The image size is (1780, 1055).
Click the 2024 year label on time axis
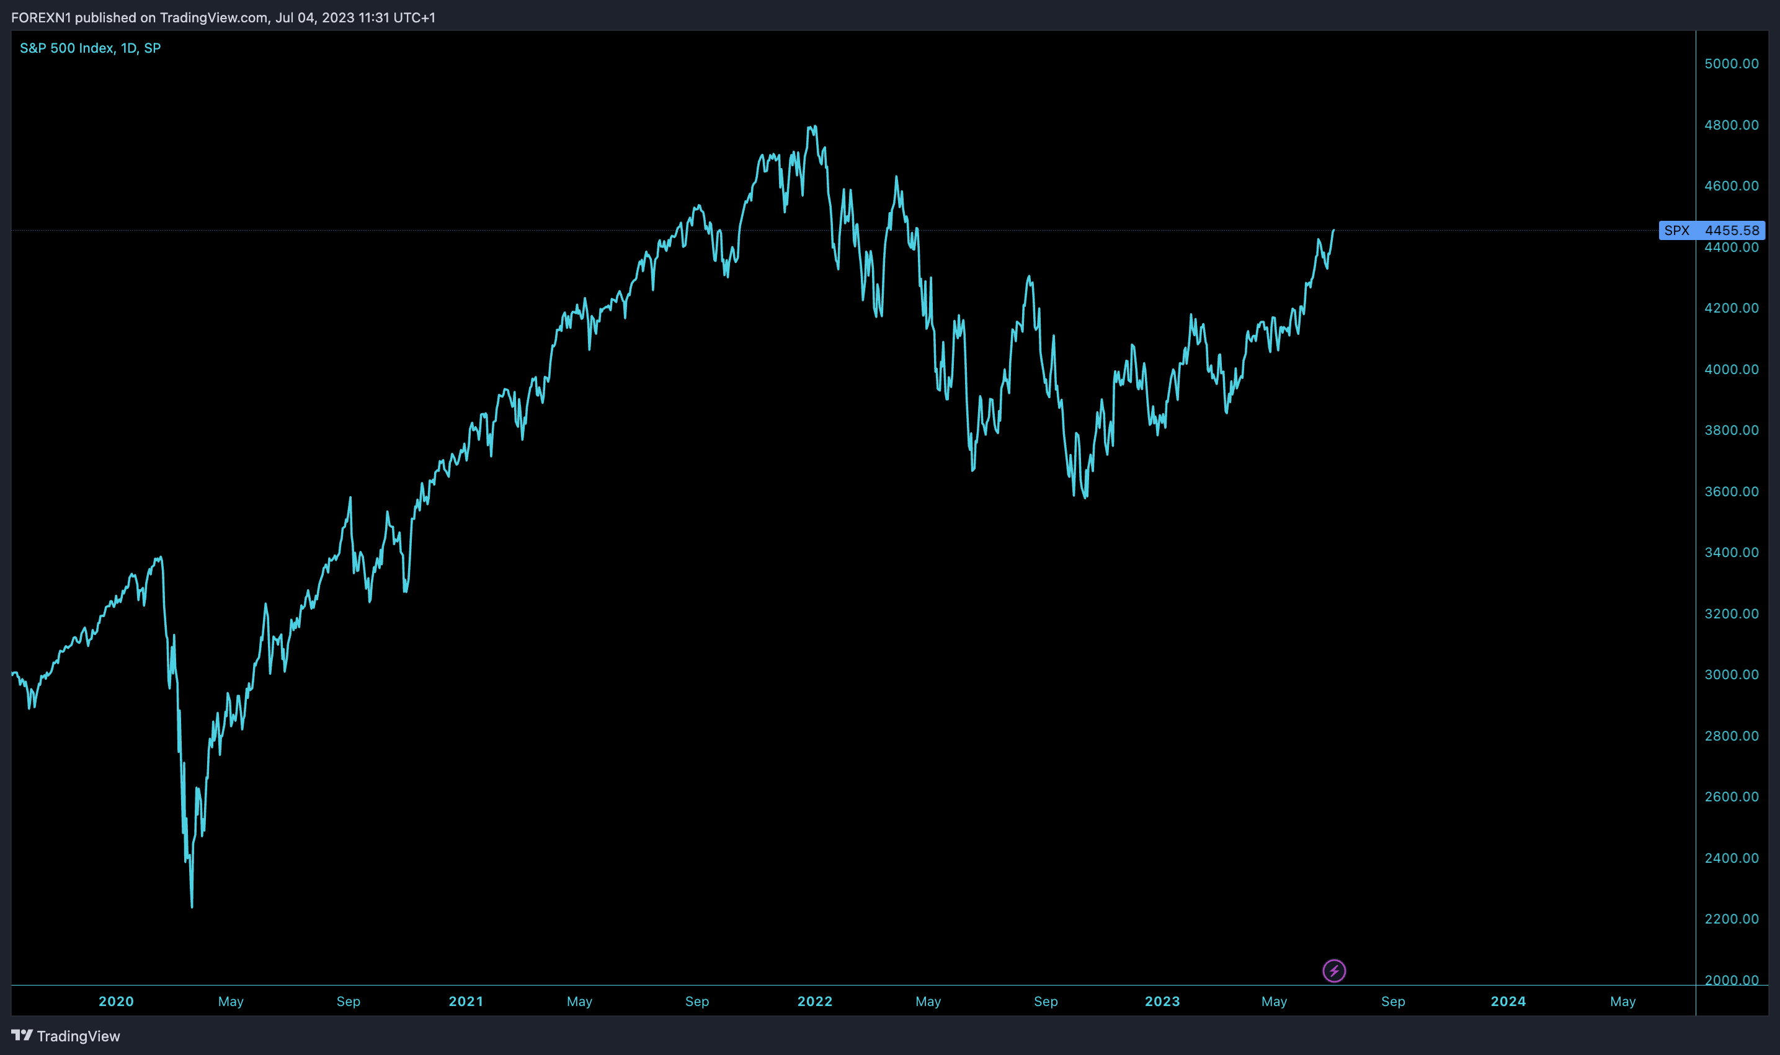coord(1508,1001)
